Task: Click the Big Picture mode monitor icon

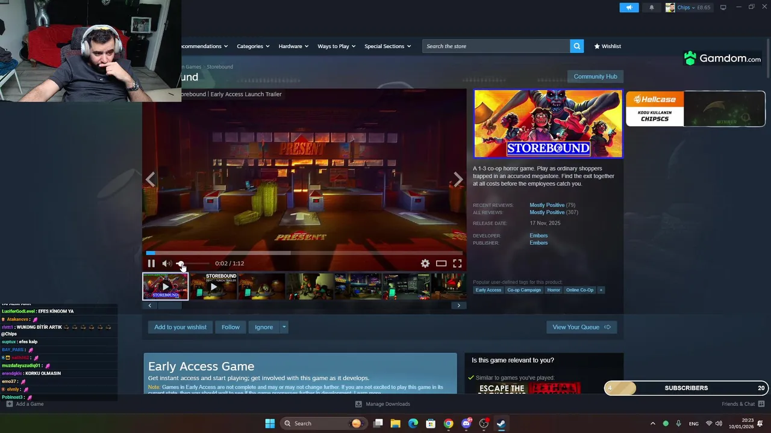Action: tap(723, 8)
